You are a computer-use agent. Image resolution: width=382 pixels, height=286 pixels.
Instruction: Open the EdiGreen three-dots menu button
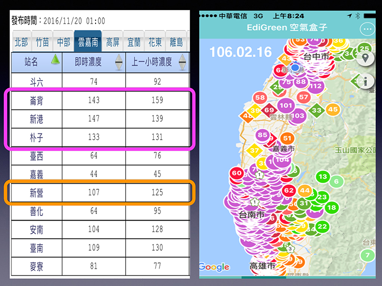coord(367,29)
